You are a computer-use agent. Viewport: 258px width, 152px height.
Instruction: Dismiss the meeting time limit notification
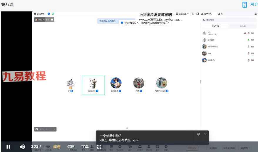click(x=168, y=23)
